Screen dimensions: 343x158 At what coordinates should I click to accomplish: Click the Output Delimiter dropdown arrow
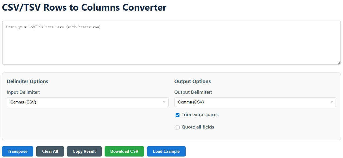coord(332,102)
